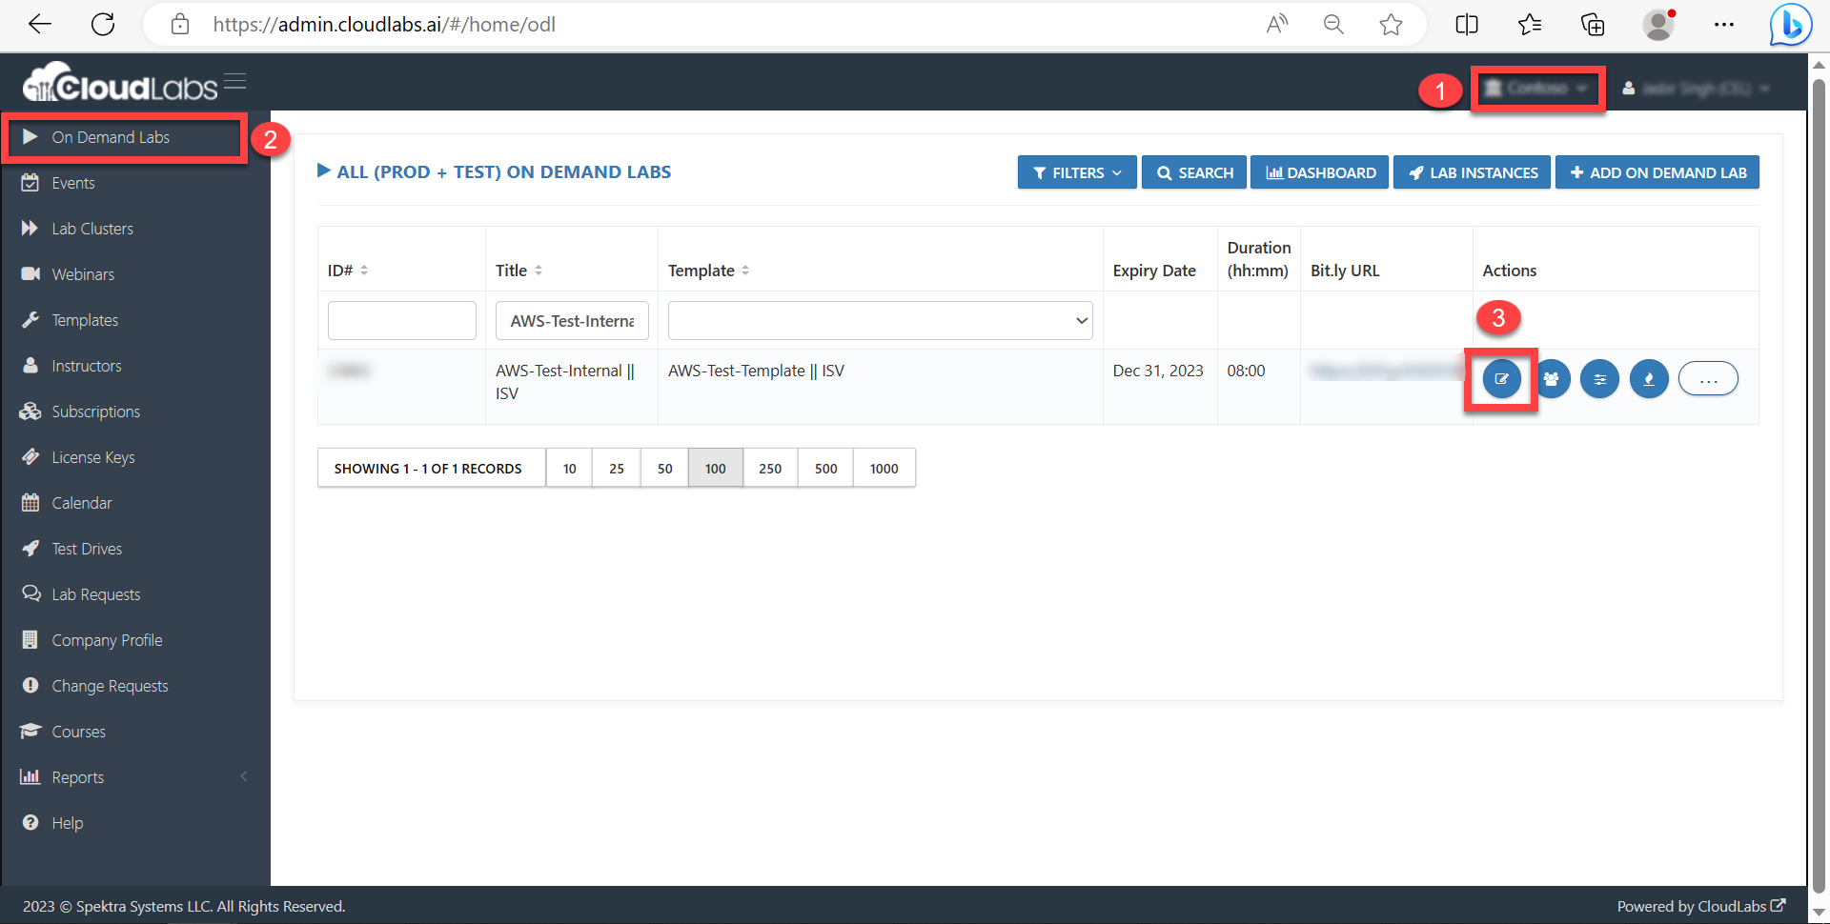Add page to favorites star icon
The image size is (1830, 924).
pyautogui.click(x=1391, y=25)
